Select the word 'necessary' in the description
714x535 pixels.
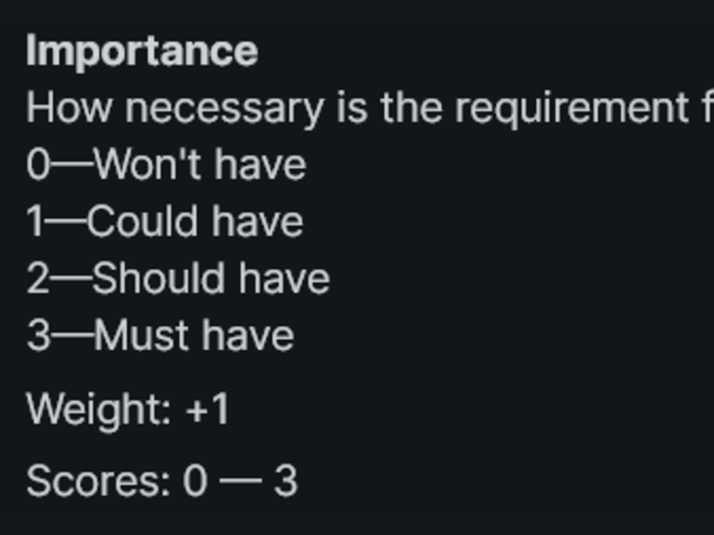pos(225,110)
